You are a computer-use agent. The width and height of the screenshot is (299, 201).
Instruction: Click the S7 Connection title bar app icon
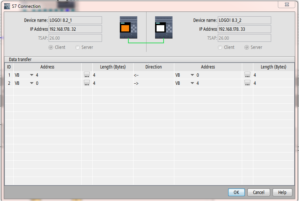tap(7, 6)
